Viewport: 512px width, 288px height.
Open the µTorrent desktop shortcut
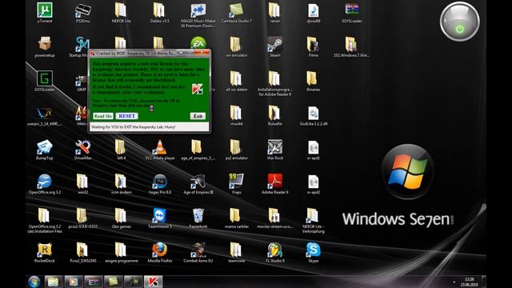(45, 13)
